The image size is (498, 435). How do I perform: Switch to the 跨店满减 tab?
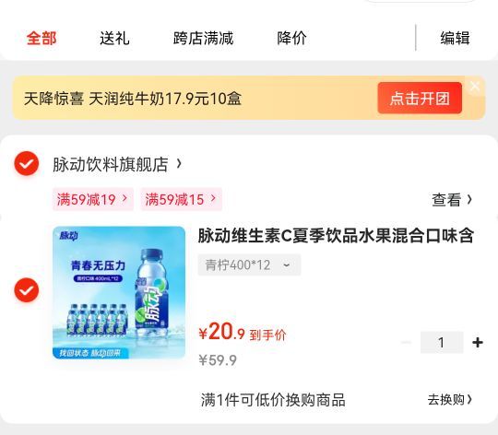(x=203, y=39)
